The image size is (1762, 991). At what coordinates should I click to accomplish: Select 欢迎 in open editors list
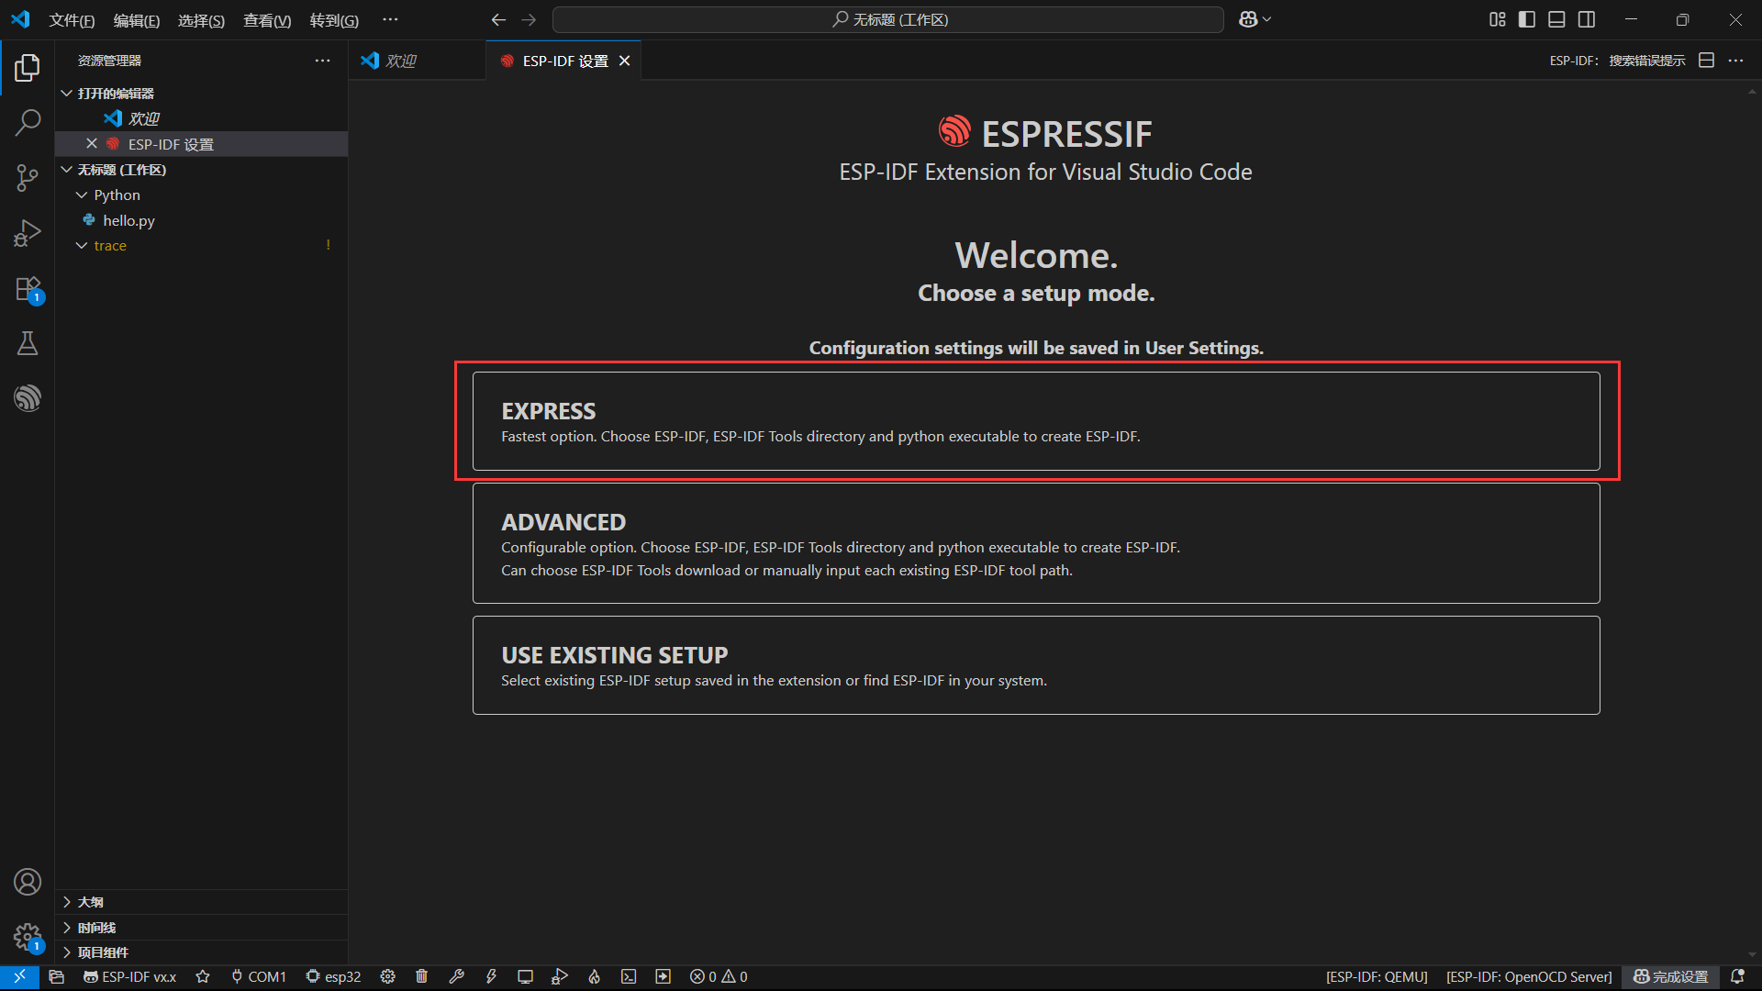pyautogui.click(x=202, y=118)
